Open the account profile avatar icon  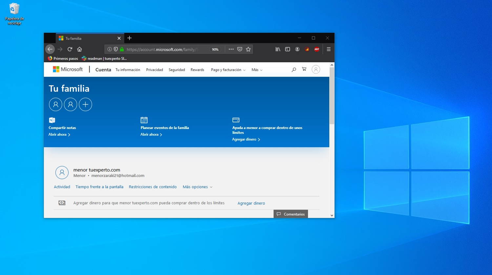pyautogui.click(x=316, y=70)
